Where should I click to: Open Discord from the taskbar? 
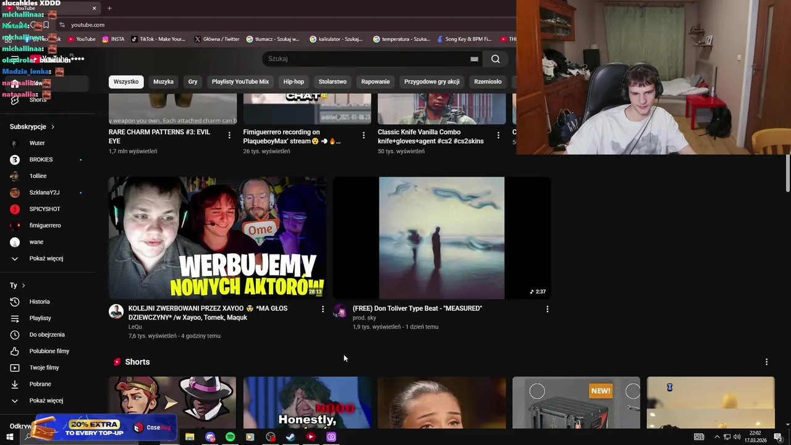(x=210, y=437)
